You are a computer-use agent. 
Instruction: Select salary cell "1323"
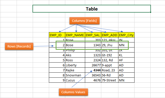[93, 55]
